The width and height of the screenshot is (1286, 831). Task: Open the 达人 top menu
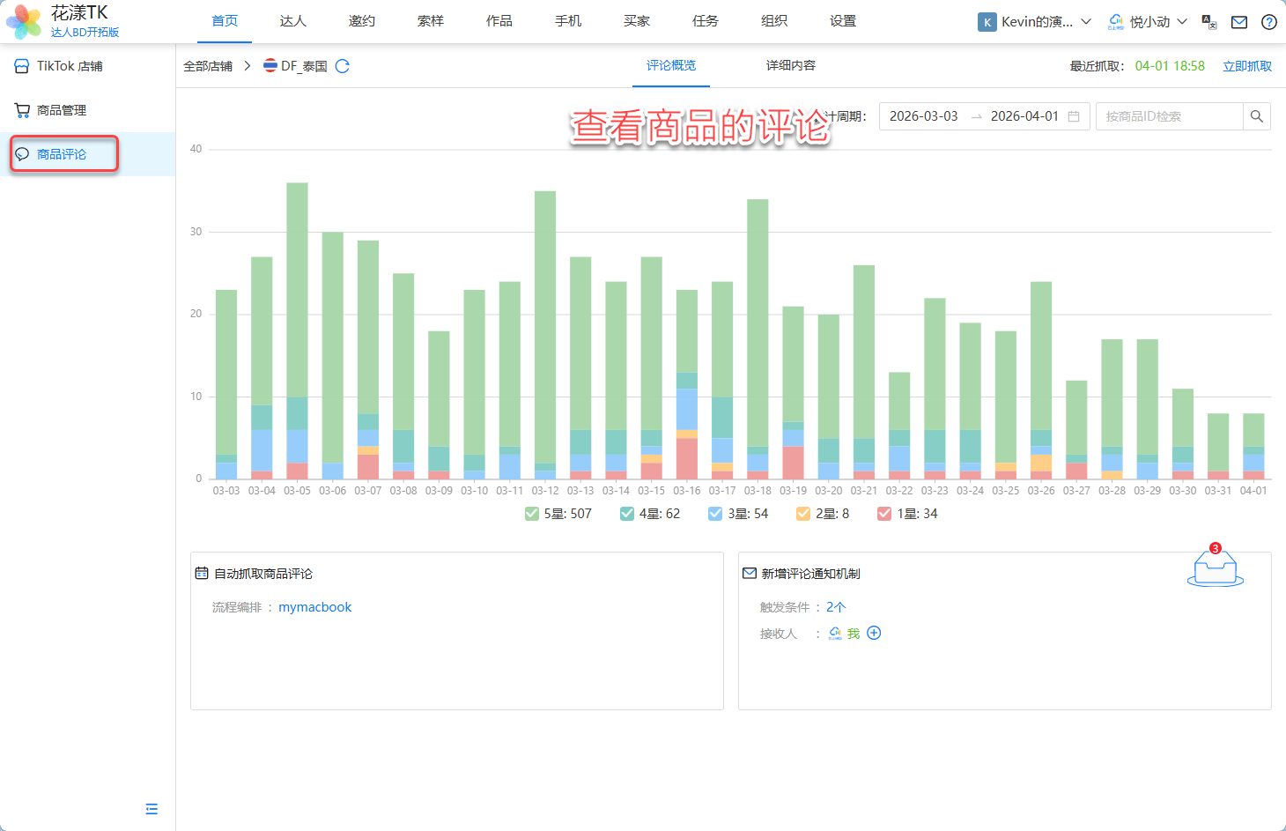coord(292,21)
